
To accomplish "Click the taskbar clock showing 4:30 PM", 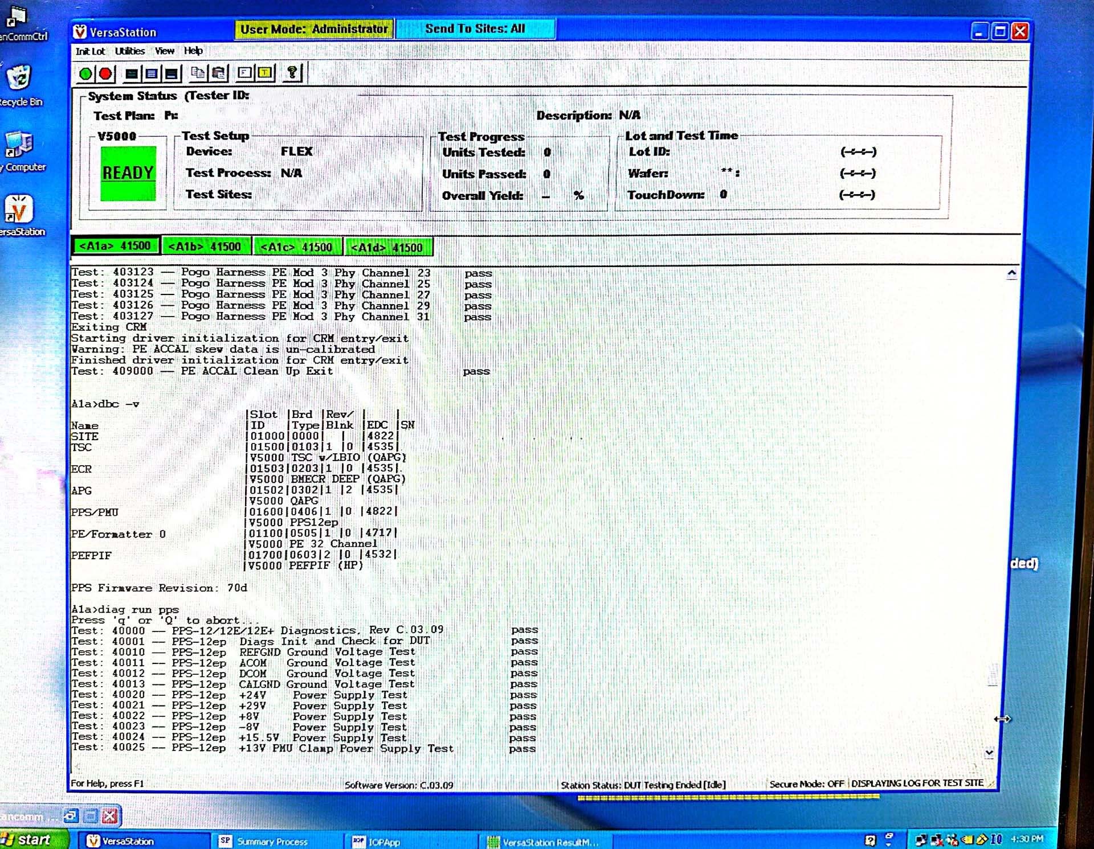I will point(1027,838).
